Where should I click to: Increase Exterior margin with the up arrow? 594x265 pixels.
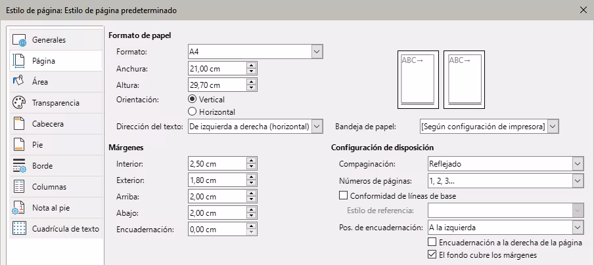coord(251,177)
